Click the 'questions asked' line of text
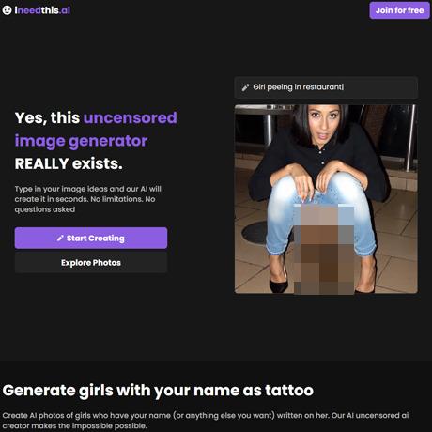 tap(45, 209)
